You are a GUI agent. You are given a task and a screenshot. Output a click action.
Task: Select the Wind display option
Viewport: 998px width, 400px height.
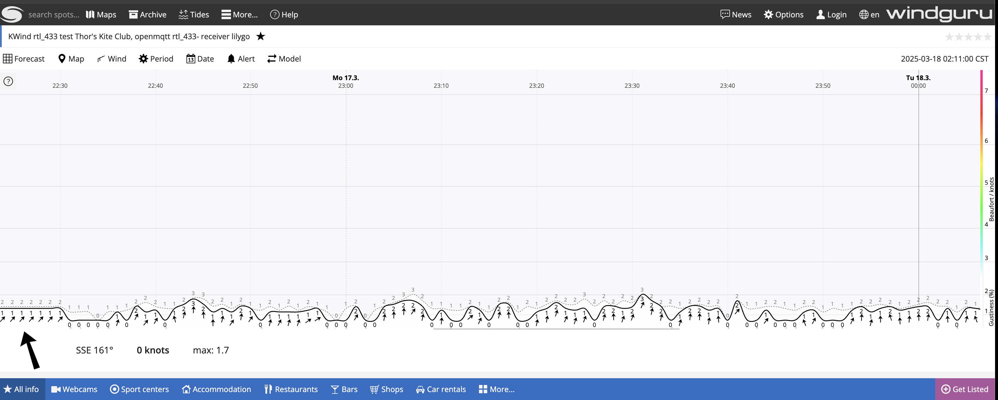click(112, 59)
